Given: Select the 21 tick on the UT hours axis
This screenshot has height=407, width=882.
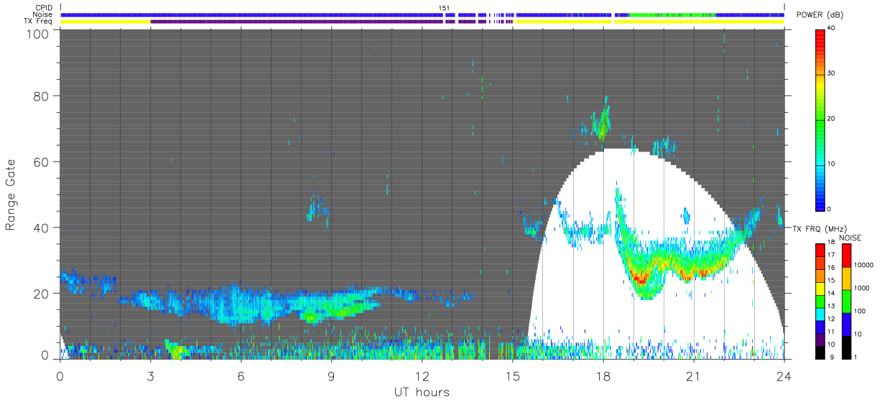Looking at the screenshot, I should [x=694, y=376].
